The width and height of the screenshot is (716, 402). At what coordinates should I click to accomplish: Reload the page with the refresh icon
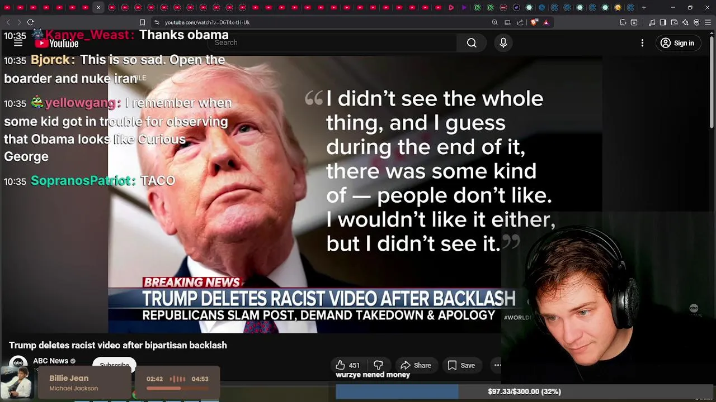pyautogui.click(x=30, y=22)
